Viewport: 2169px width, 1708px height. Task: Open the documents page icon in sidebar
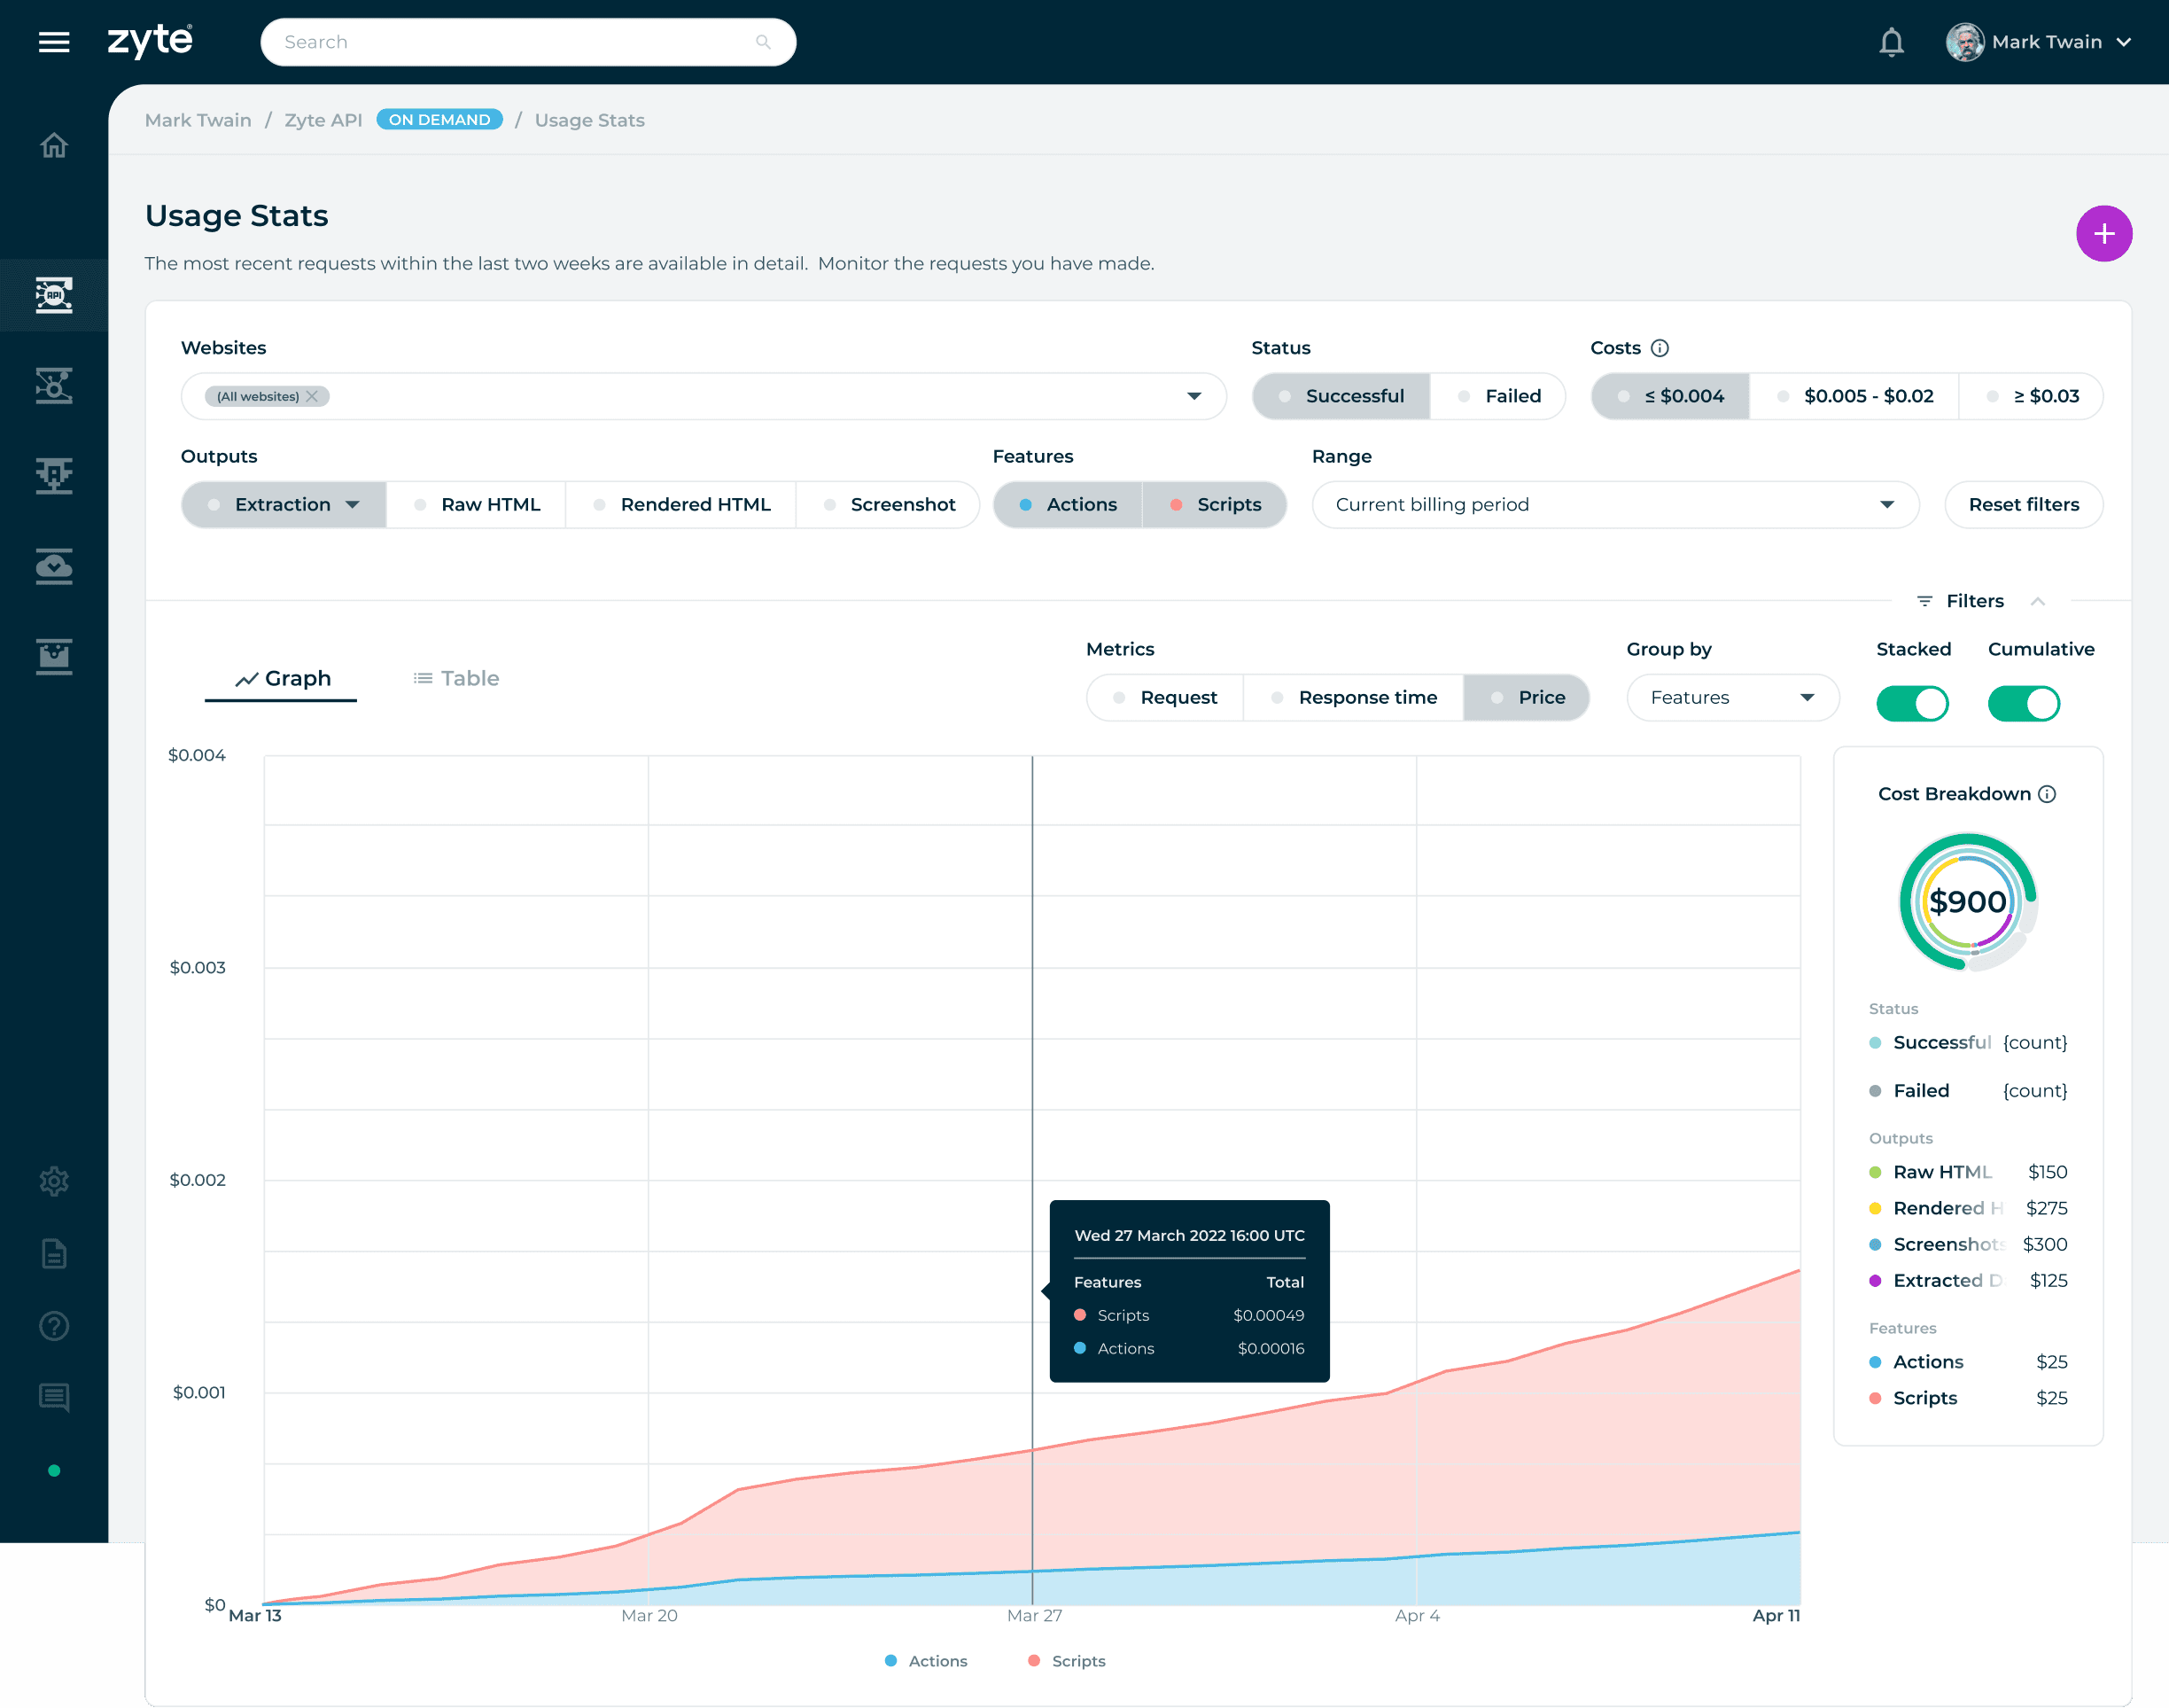(x=54, y=1254)
